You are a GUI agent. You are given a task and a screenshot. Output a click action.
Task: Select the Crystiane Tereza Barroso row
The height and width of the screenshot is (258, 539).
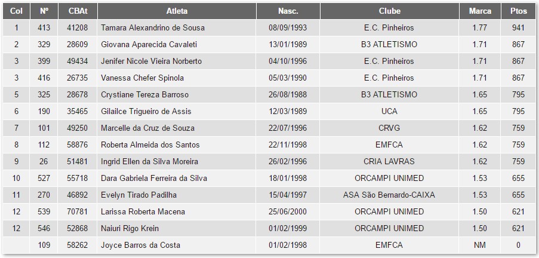[144, 94]
